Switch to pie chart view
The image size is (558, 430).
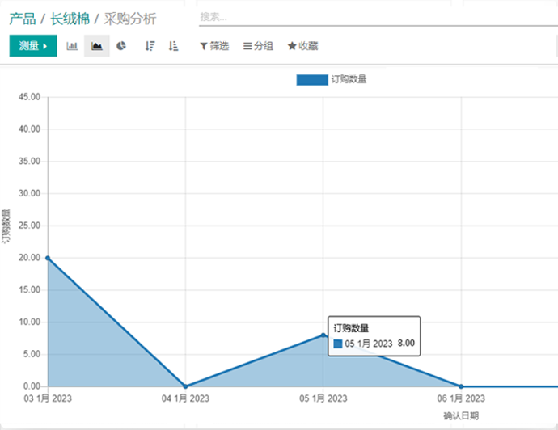[121, 46]
